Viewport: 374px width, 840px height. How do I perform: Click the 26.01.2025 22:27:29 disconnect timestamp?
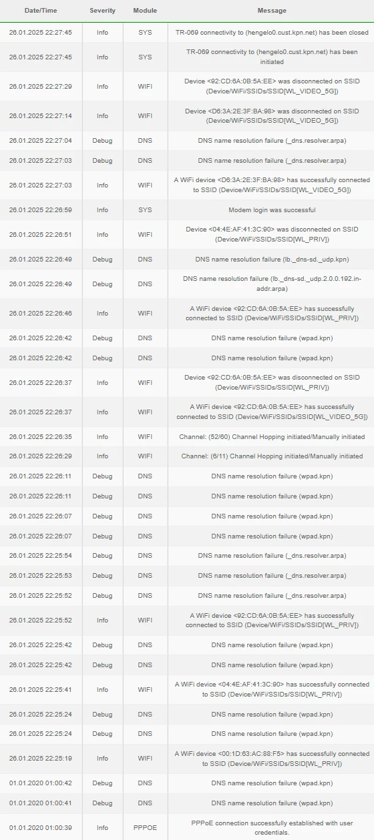coord(40,86)
